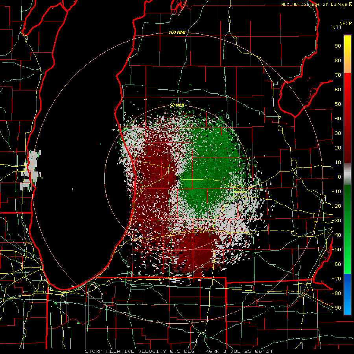The image size is (354, 354).
Task: Select the gray zero-velocity segment of the scale
Action: pos(347,174)
